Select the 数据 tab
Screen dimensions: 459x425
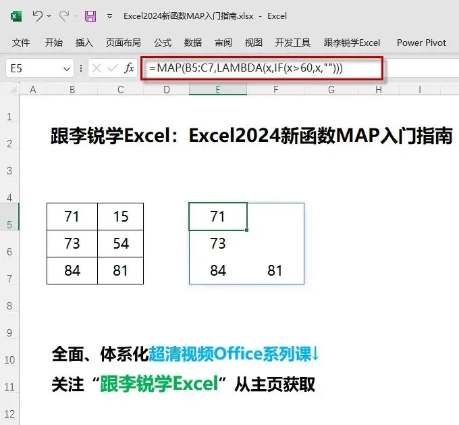pos(192,43)
